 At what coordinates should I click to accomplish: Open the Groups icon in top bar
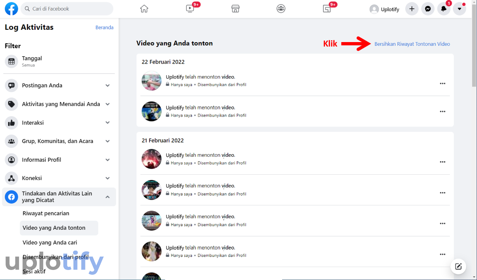tap(281, 9)
